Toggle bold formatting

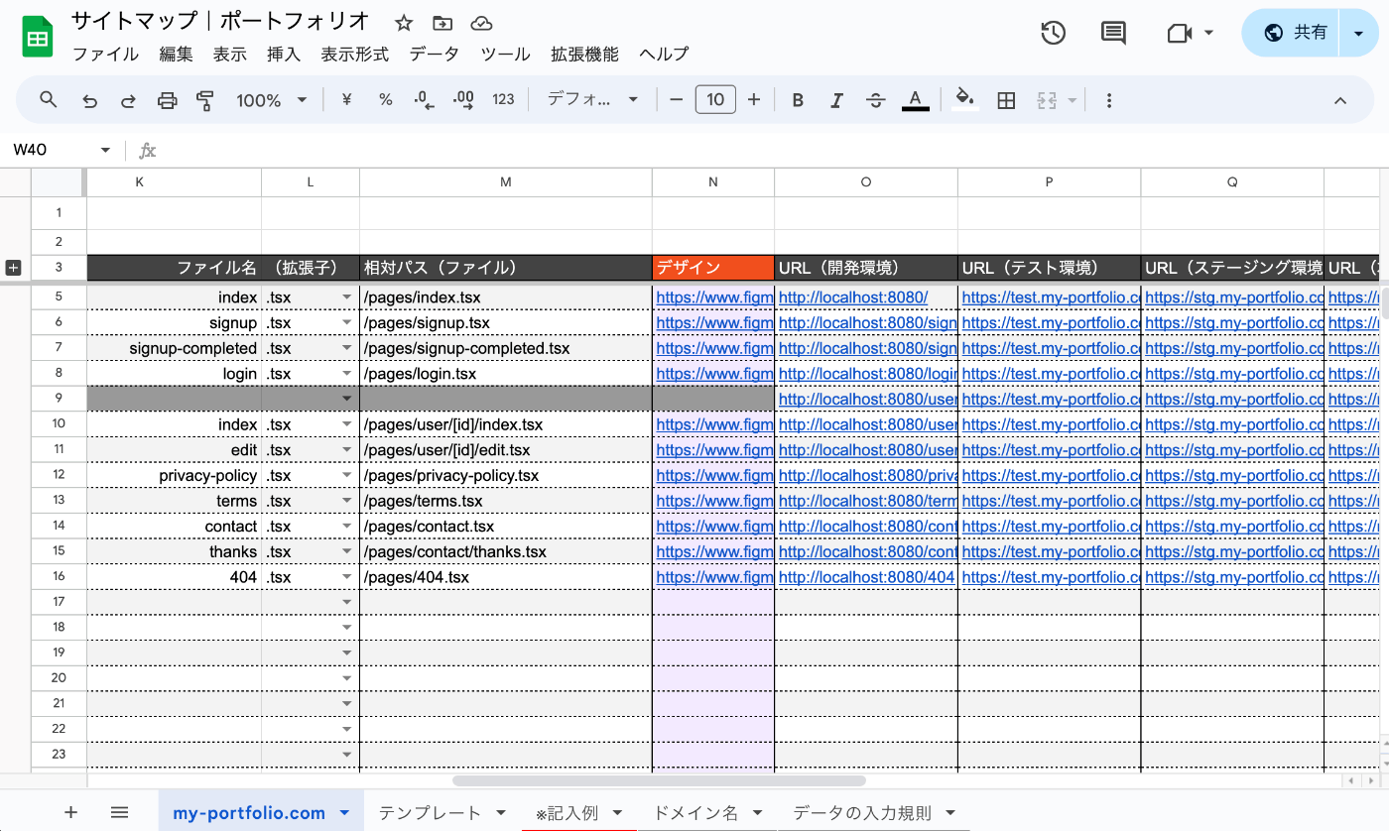[797, 99]
